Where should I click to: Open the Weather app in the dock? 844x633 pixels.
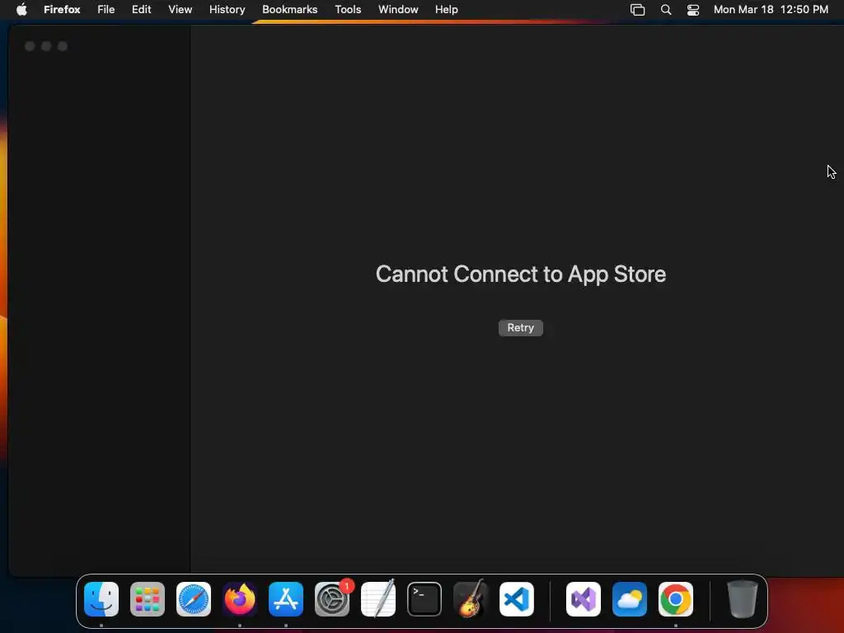point(630,599)
